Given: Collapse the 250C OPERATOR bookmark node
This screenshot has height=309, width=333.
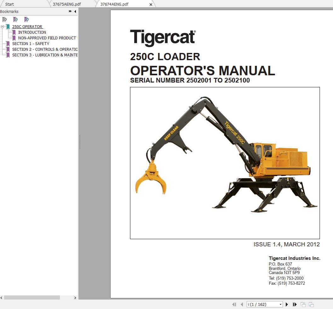Looking at the screenshot, I should click(3, 26).
